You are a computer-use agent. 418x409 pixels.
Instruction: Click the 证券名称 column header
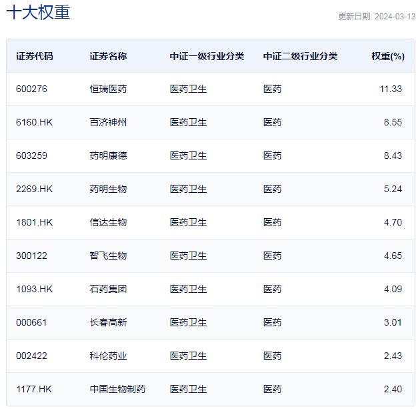pos(108,56)
